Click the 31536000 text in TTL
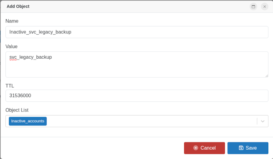 point(20,96)
